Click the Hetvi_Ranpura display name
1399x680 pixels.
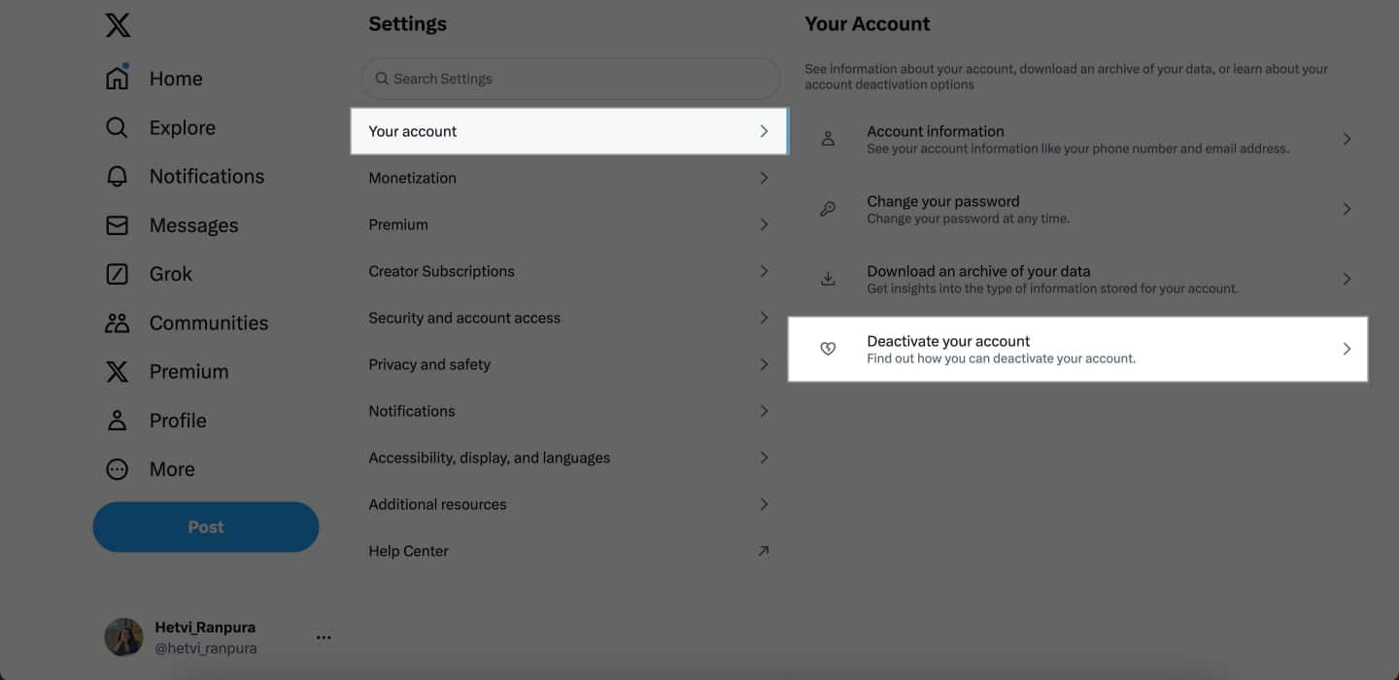coord(205,628)
